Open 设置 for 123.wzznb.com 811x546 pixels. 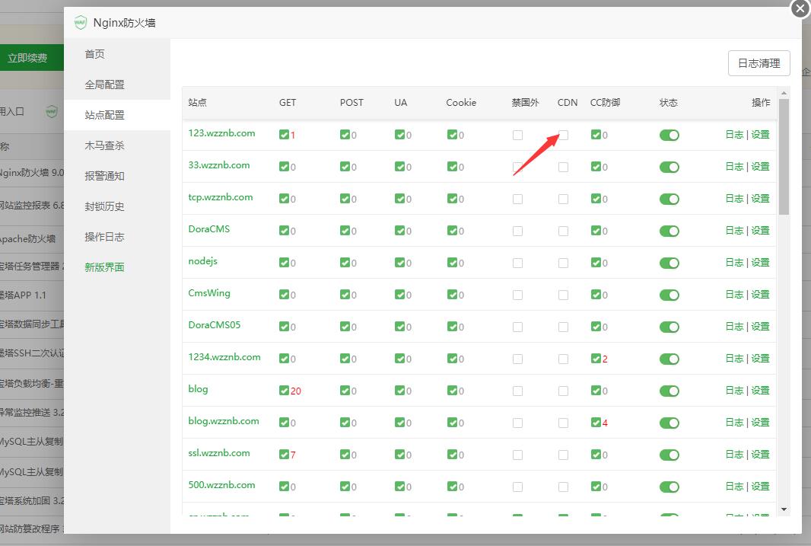[x=760, y=135]
